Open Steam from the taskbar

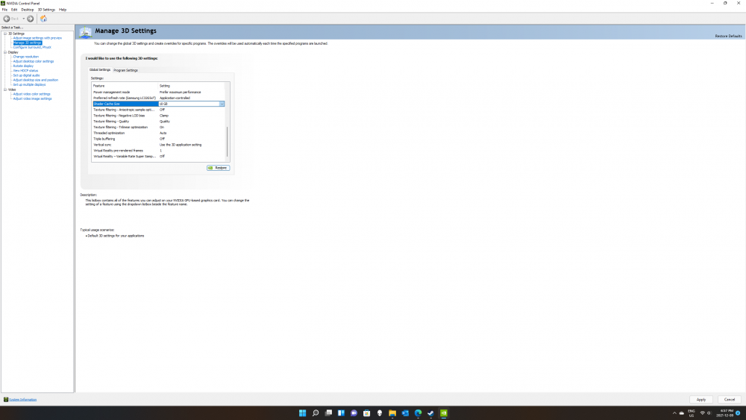point(431,413)
